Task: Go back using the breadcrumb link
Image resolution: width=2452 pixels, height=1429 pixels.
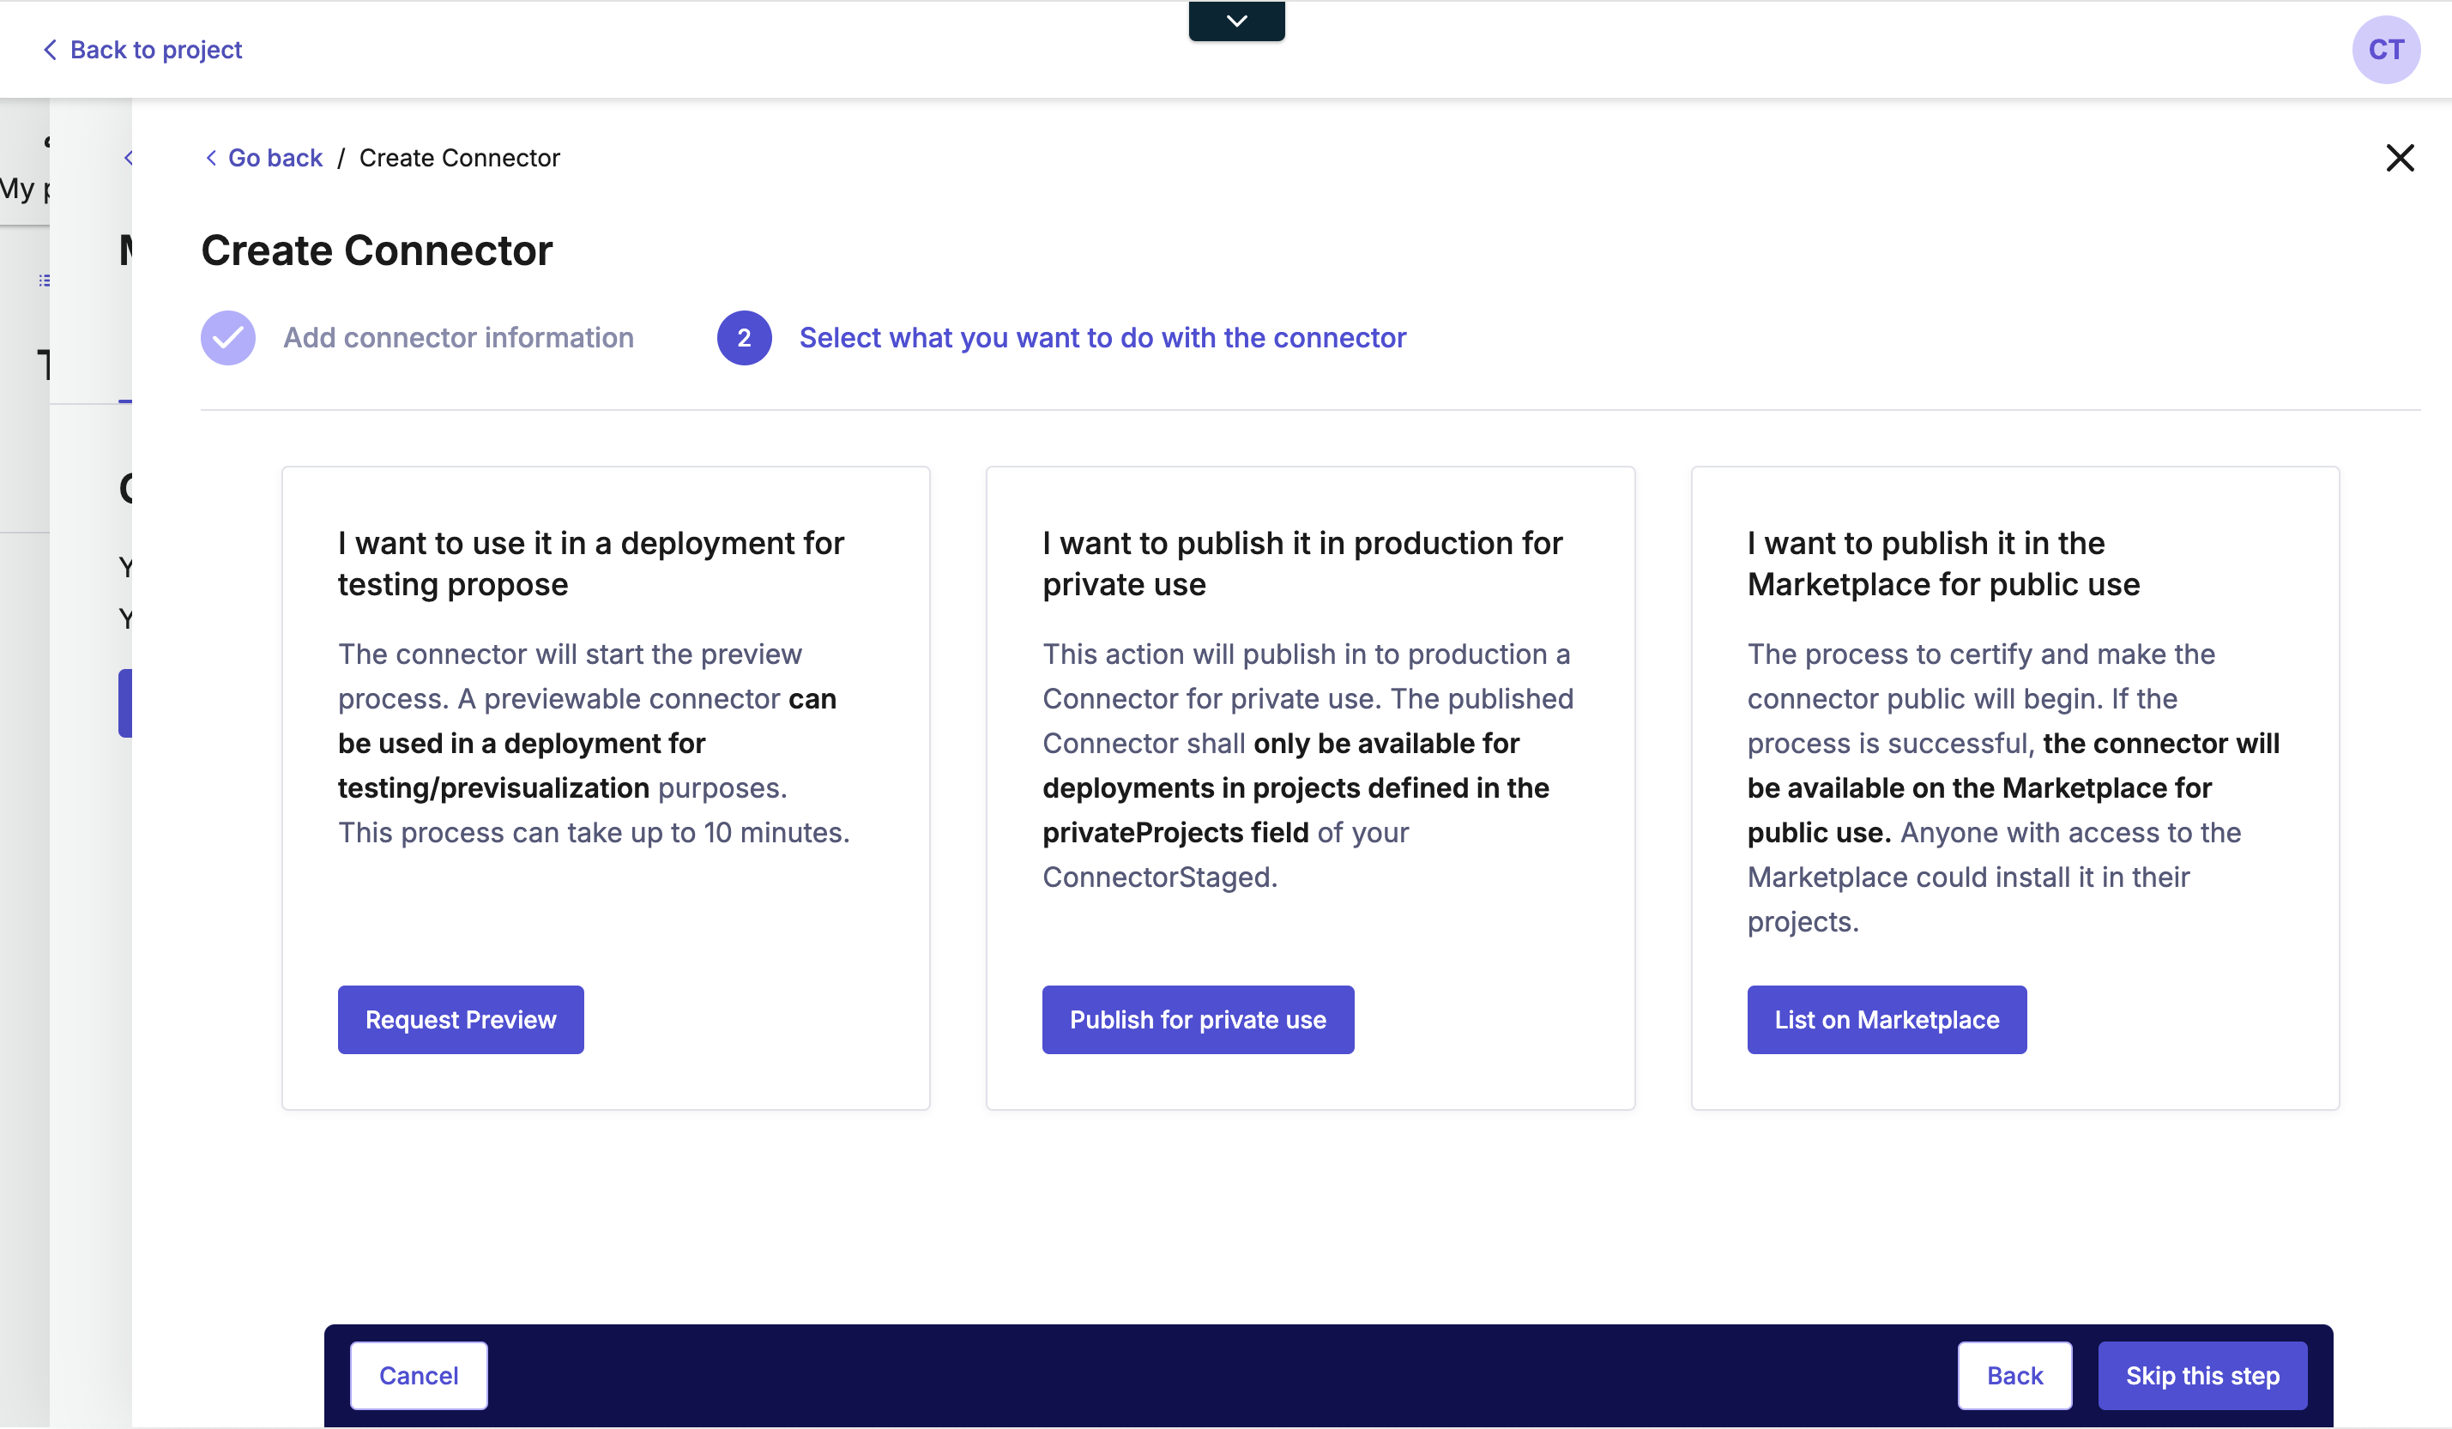Action: tap(274, 158)
